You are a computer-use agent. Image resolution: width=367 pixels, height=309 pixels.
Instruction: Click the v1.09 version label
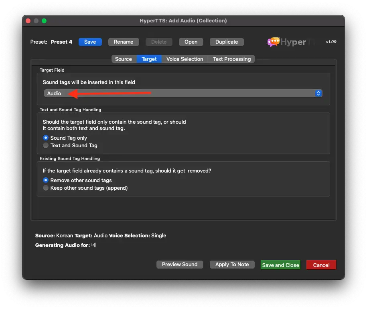331,42
